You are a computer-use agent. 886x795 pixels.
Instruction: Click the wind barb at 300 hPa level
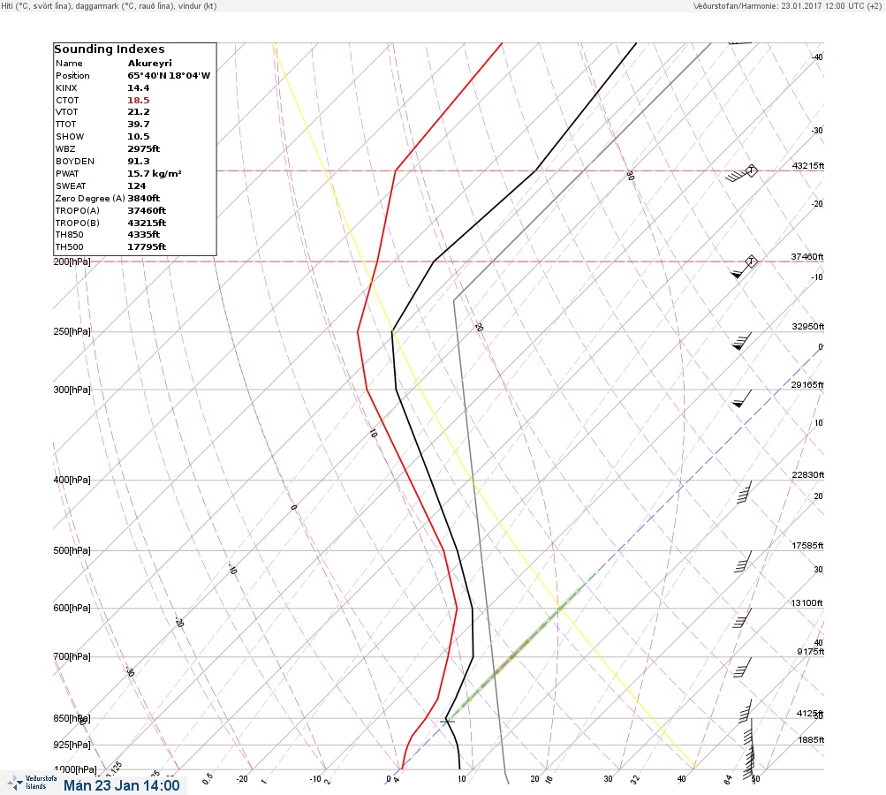click(x=741, y=398)
